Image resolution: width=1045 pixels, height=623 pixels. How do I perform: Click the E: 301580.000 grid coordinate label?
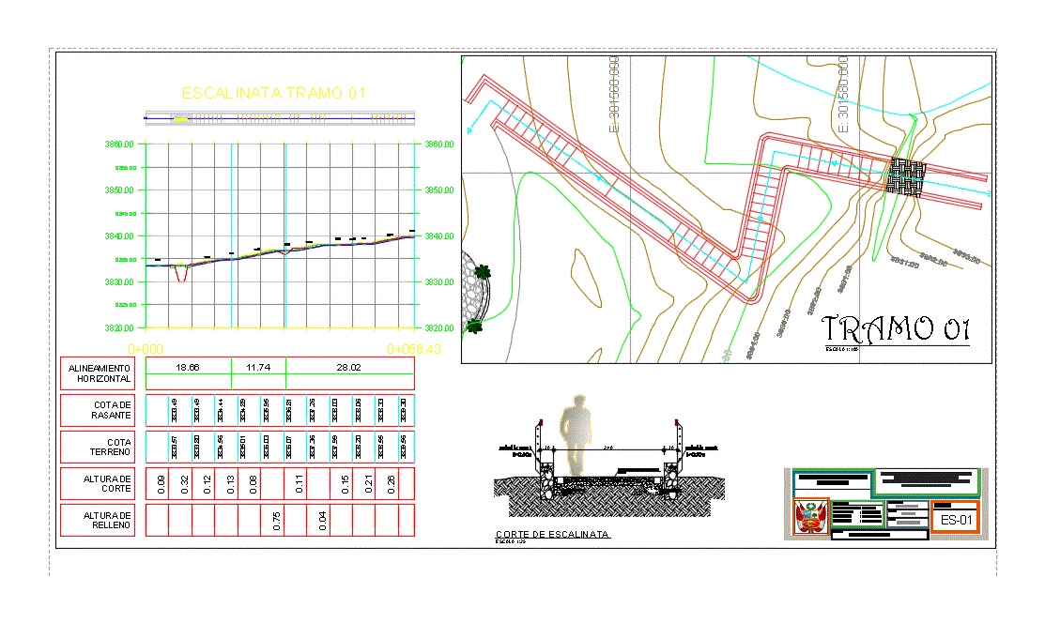[x=843, y=94]
